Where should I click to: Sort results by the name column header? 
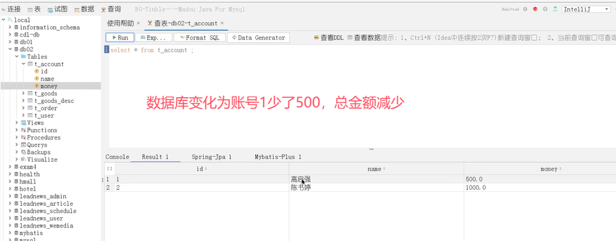[376, 169]
